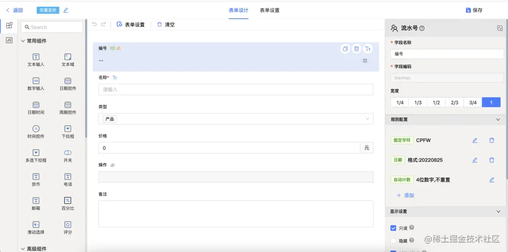This screenshot has width=508, height=252.
Task: Select the 文本域 component icon
Action: tap(68, 57)
